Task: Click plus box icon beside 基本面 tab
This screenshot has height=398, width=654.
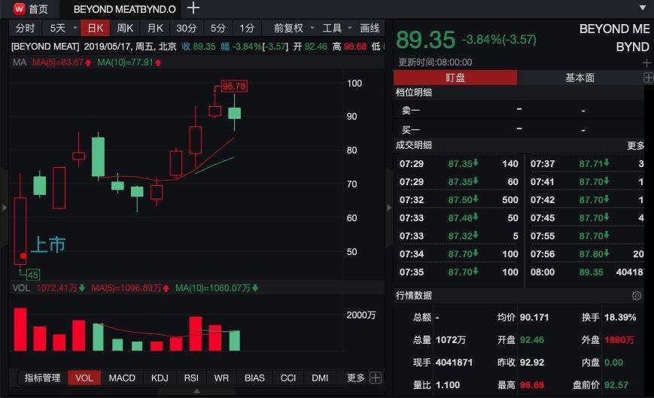Action: [648, 77]
